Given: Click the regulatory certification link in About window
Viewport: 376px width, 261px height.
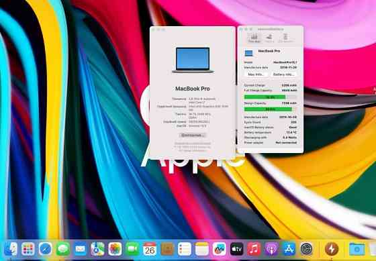Looking at the screenshot, I should 193,144.
